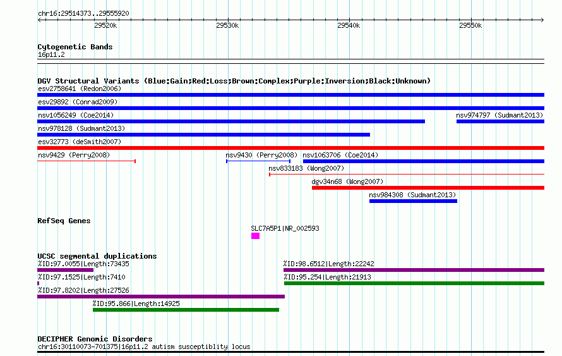Click the nsv974797 (Sudmant2013) label
This screenshot has width=562, height=356.
pyautogui.click(x=499, y=115)
